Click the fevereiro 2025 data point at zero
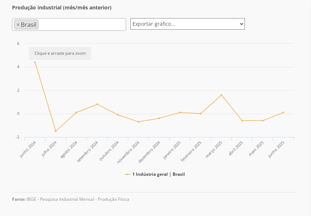Screen dimensions: 311x216 tap(201, 114)
